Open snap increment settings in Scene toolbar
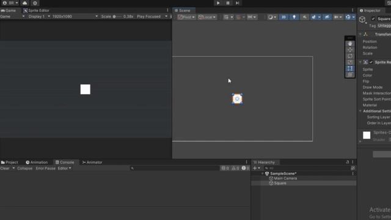 pos(252,17)
